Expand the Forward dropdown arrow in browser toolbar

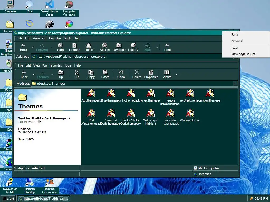tap(52, 47)
